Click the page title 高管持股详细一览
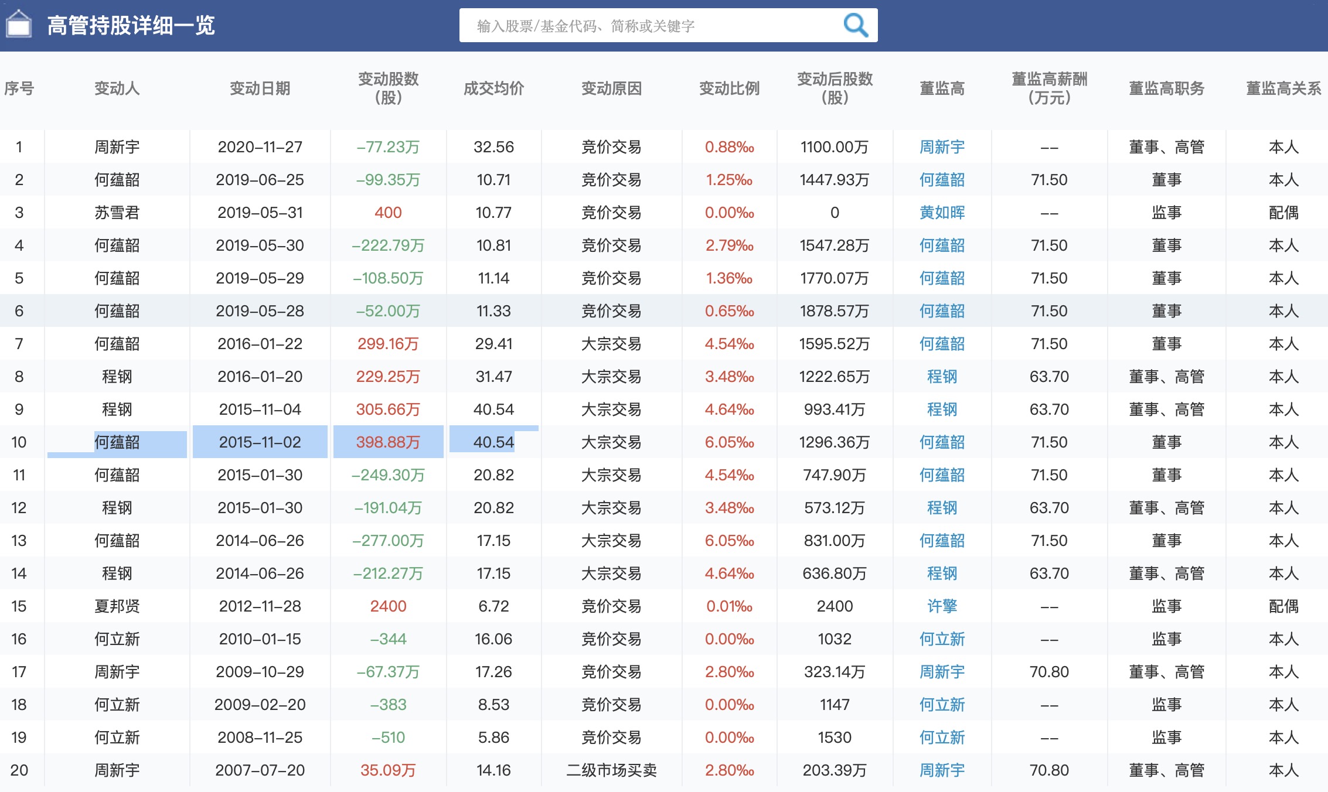 pyautogui.click(x=131, y=26)
